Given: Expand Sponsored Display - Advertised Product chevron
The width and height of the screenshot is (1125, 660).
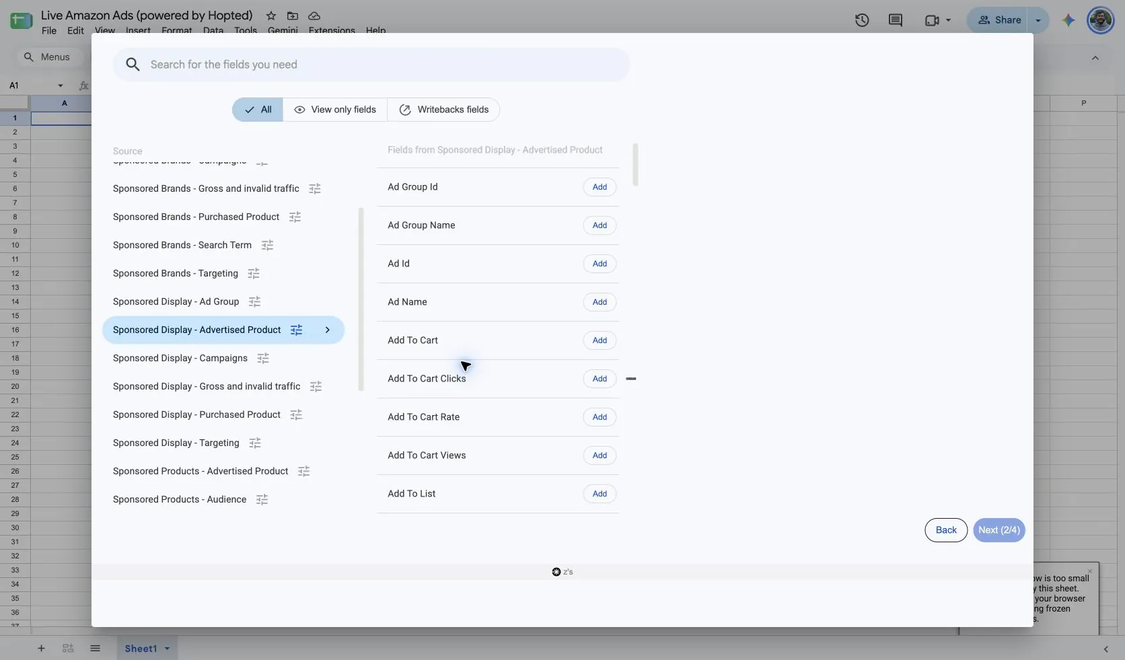Looking at the screenshot, I should coord(328,330).
